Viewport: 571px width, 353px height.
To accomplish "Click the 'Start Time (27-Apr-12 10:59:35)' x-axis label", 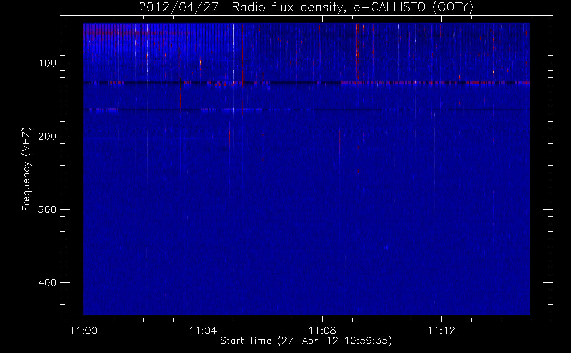I will coord(306,341).
